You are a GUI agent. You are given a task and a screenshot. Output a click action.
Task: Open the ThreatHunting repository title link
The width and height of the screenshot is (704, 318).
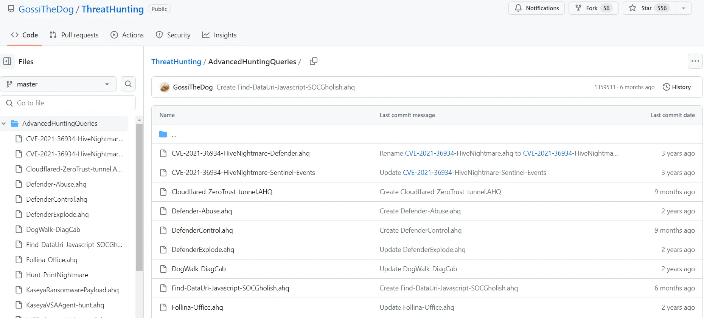pyautogui.click(x=113, y=9)
